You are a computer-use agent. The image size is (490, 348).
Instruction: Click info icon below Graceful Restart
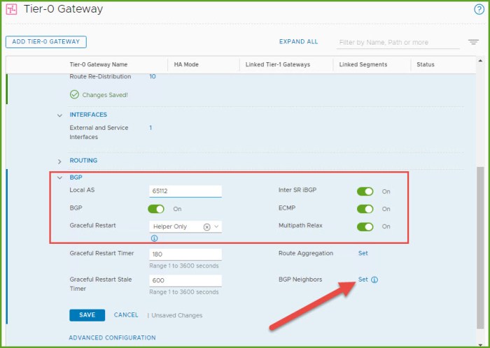pos(154,239)
